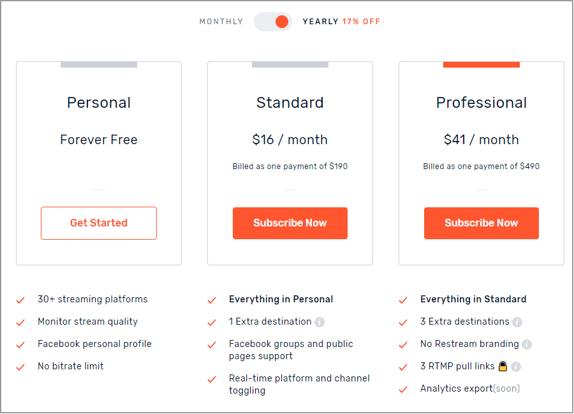
Task: Select the MONTHLY billing label
Action: pyautogui.click(x=221, y=22)
